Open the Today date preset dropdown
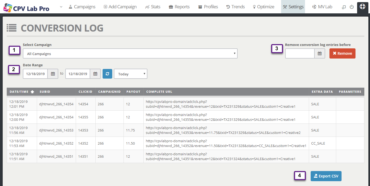The width and height of the screenshot is (370, 186). coord(130,74)
